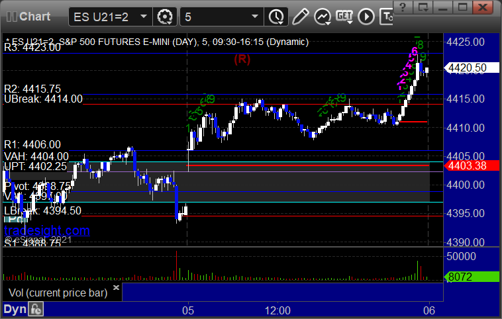Image resolution: width=502 pixels, height=319 pixels.
Task: Grab the Chart window grip handle icon
Action: (x=11, y=17)
